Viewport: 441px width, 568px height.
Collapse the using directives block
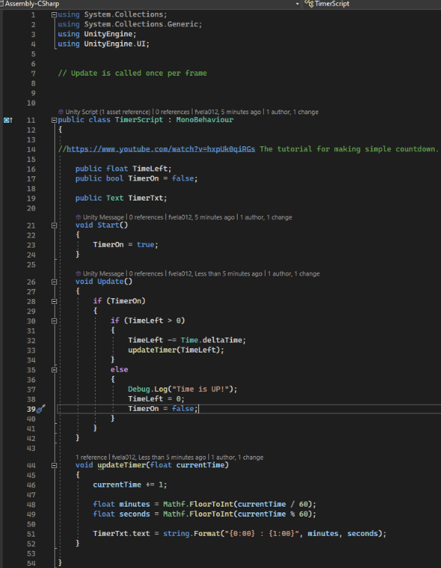click(54, 15)
